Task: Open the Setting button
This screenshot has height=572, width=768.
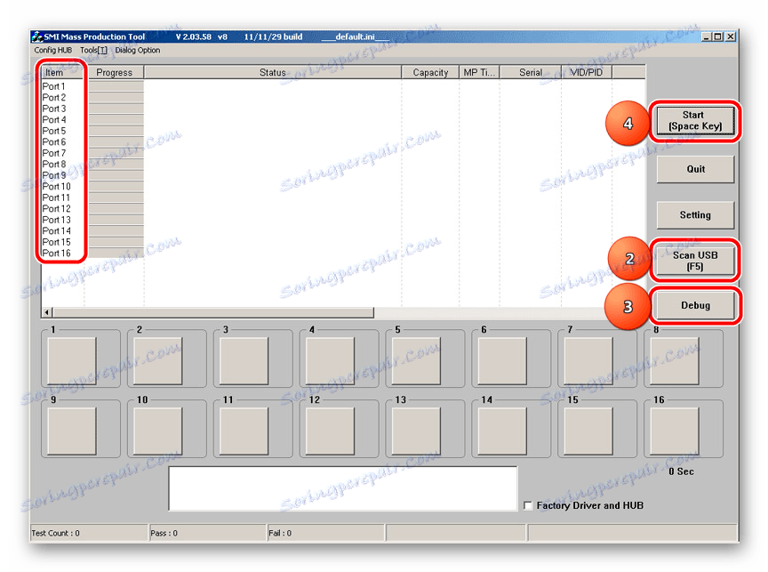Action: [x=694, y=215]
